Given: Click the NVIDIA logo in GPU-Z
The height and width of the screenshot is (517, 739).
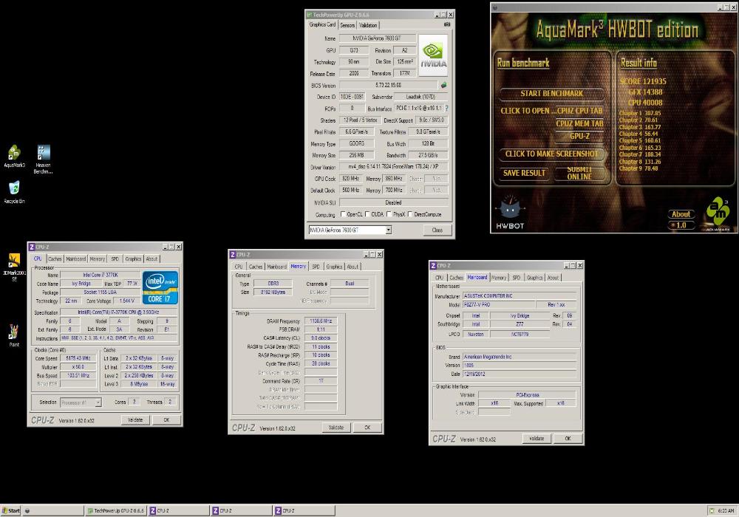Looking at the screenshot, I should coord(432,55).
